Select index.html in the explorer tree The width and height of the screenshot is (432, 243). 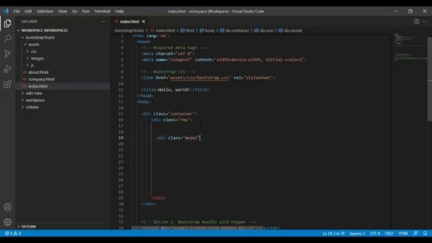[x=38, y=86]
